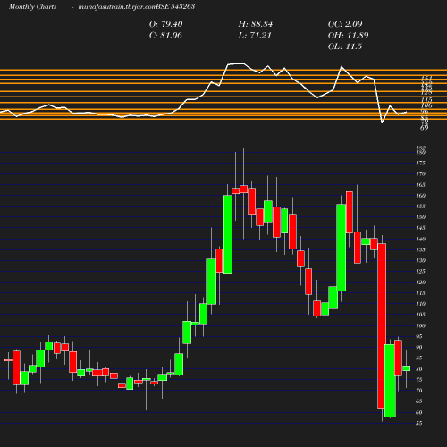Click the 95 price axis label

(419, 336)
